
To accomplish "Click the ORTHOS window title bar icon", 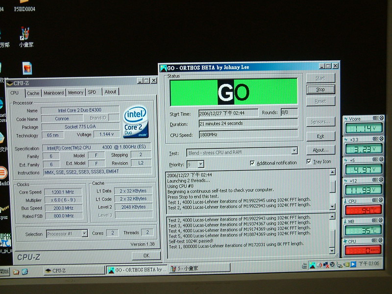I will (164, 68).
